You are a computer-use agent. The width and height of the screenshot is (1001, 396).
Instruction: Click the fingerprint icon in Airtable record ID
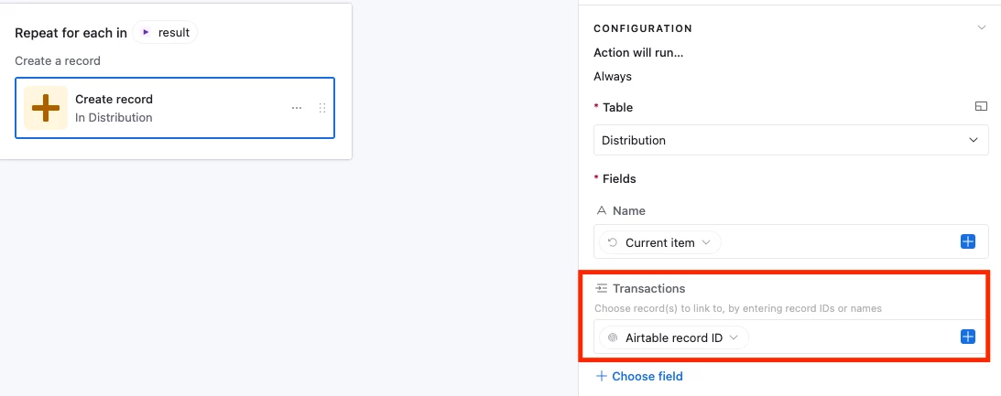[613, 337]
